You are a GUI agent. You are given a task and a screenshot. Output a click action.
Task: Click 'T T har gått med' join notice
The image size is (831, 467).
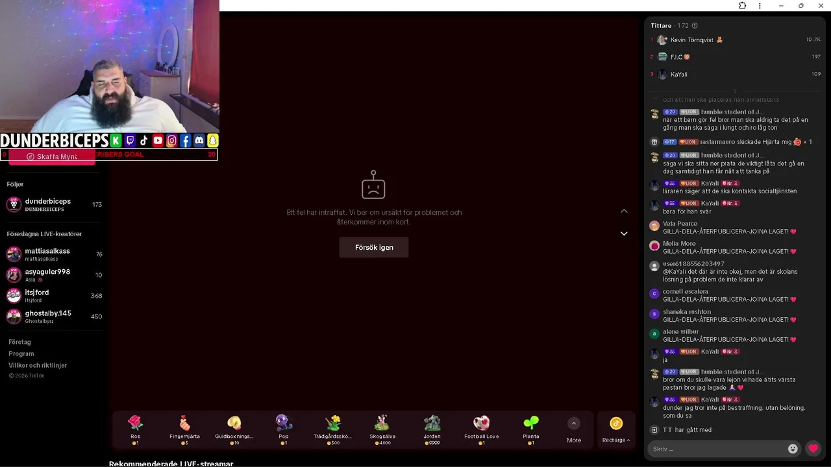[x=687, y=430]
